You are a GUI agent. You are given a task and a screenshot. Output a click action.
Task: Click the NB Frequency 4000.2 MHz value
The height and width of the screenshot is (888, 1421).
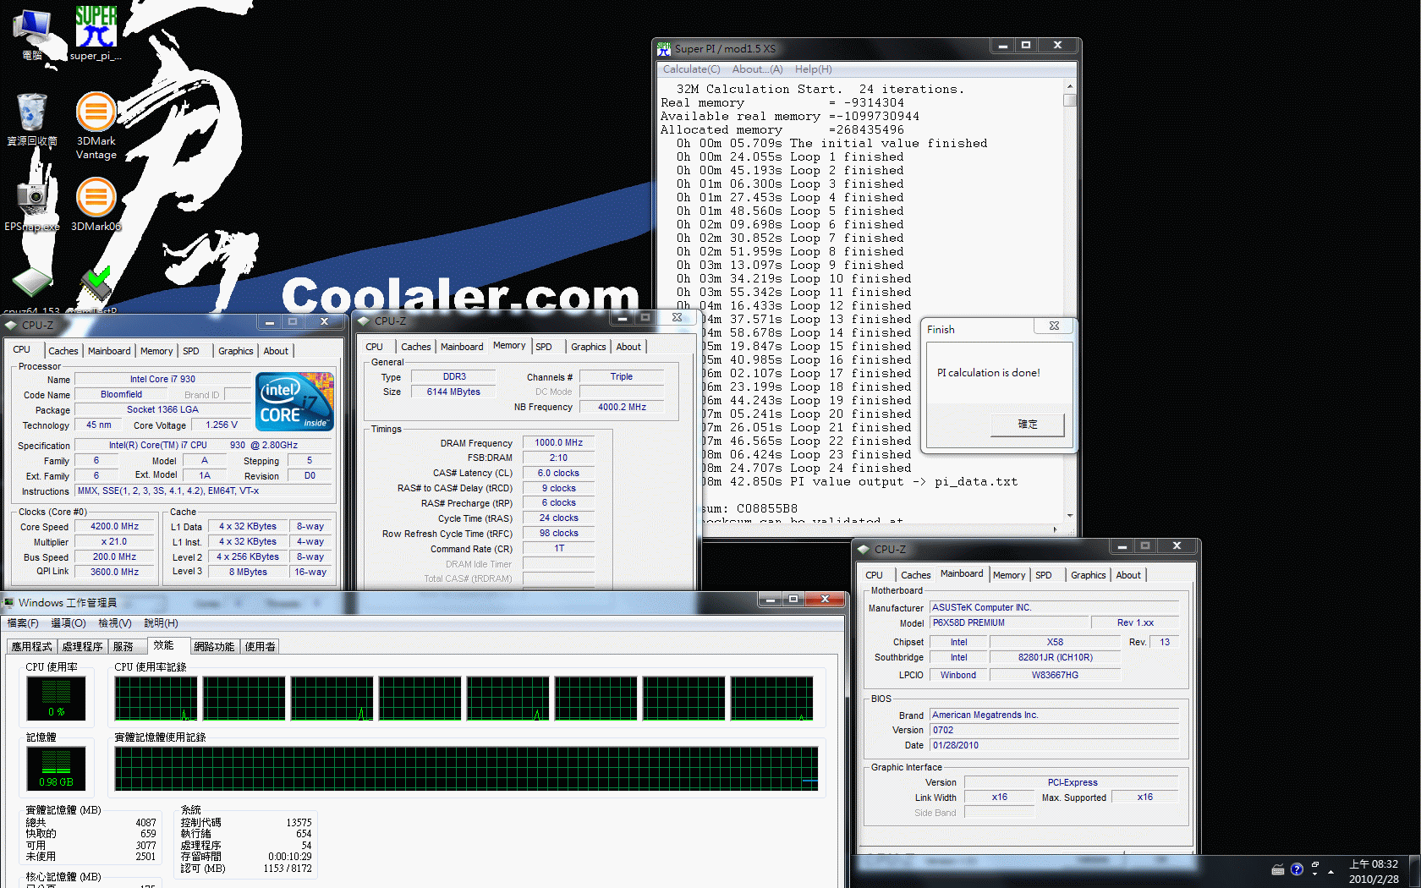622,407
